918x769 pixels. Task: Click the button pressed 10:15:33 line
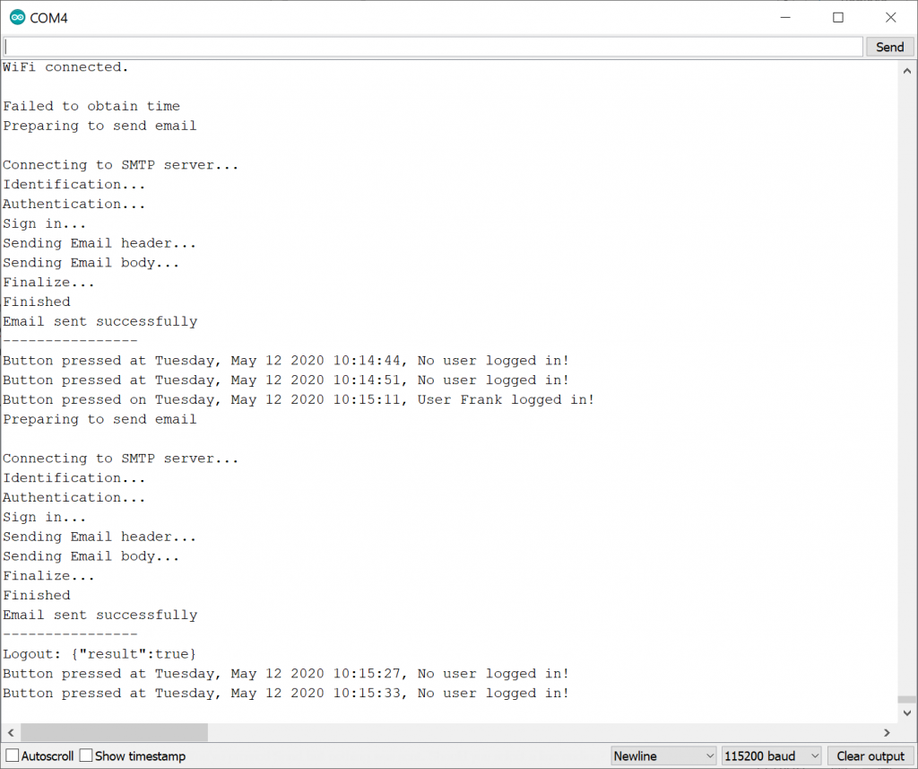point(286,694)
